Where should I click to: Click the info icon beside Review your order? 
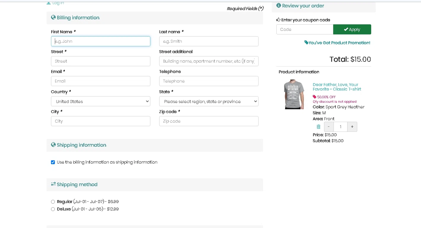(278, 6)
